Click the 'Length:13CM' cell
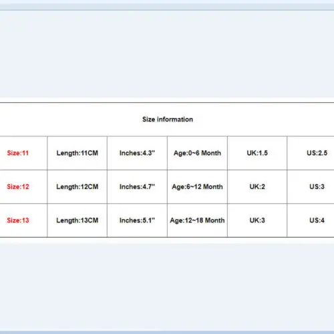The width and height of the screenshot is (334, 334). click(77, 220)
